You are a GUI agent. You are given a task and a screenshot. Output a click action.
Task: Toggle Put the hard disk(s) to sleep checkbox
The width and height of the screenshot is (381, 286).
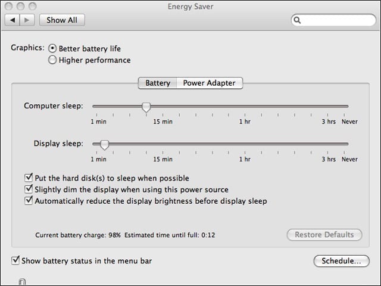[29, 178]
